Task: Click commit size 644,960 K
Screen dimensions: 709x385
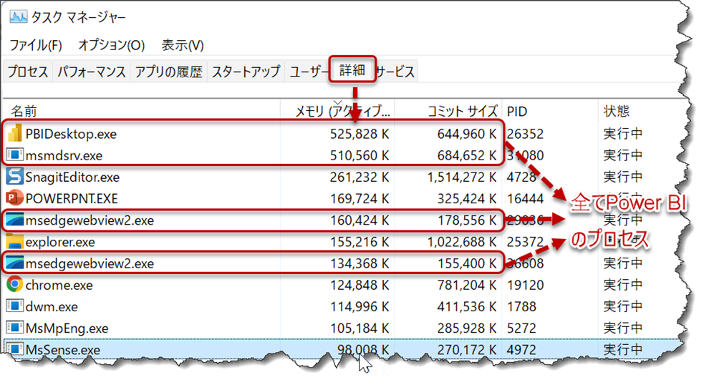Action: click(x=467, y=134)
